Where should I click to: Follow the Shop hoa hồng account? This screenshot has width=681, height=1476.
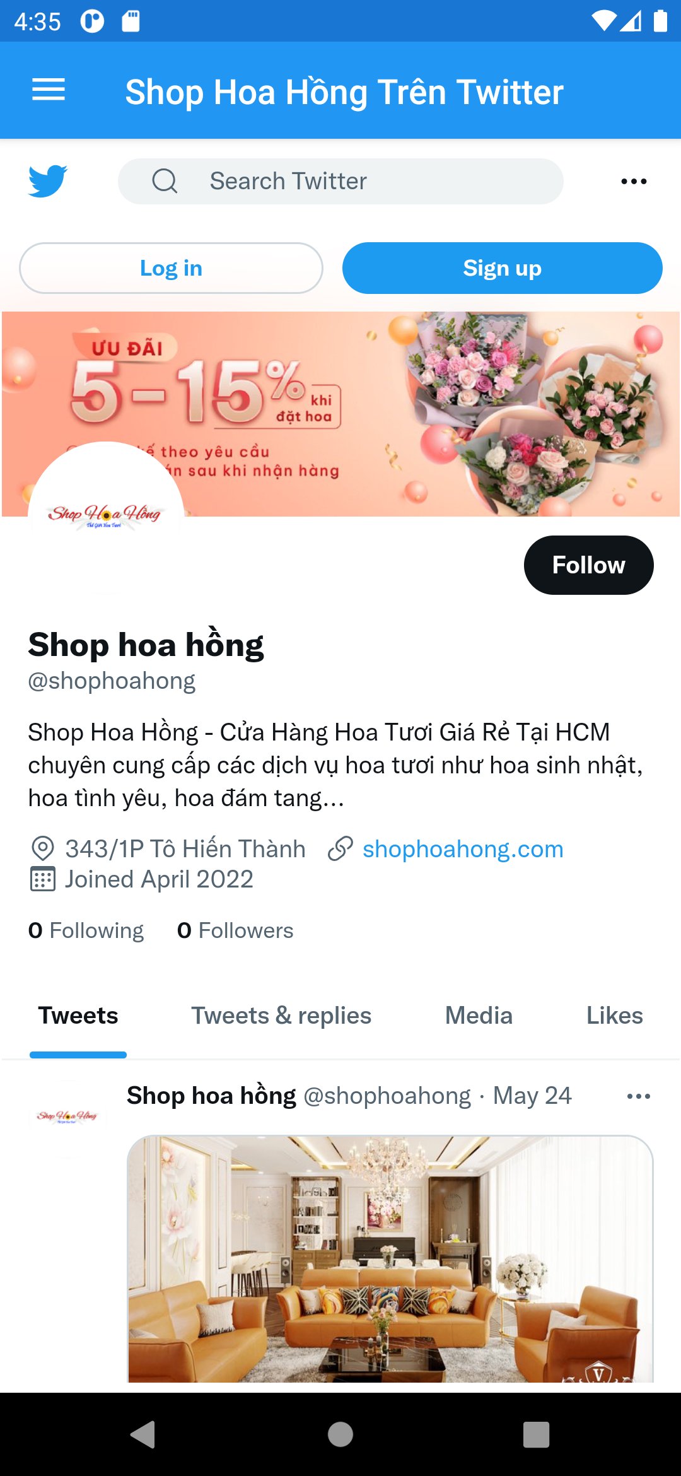[589, 565]
